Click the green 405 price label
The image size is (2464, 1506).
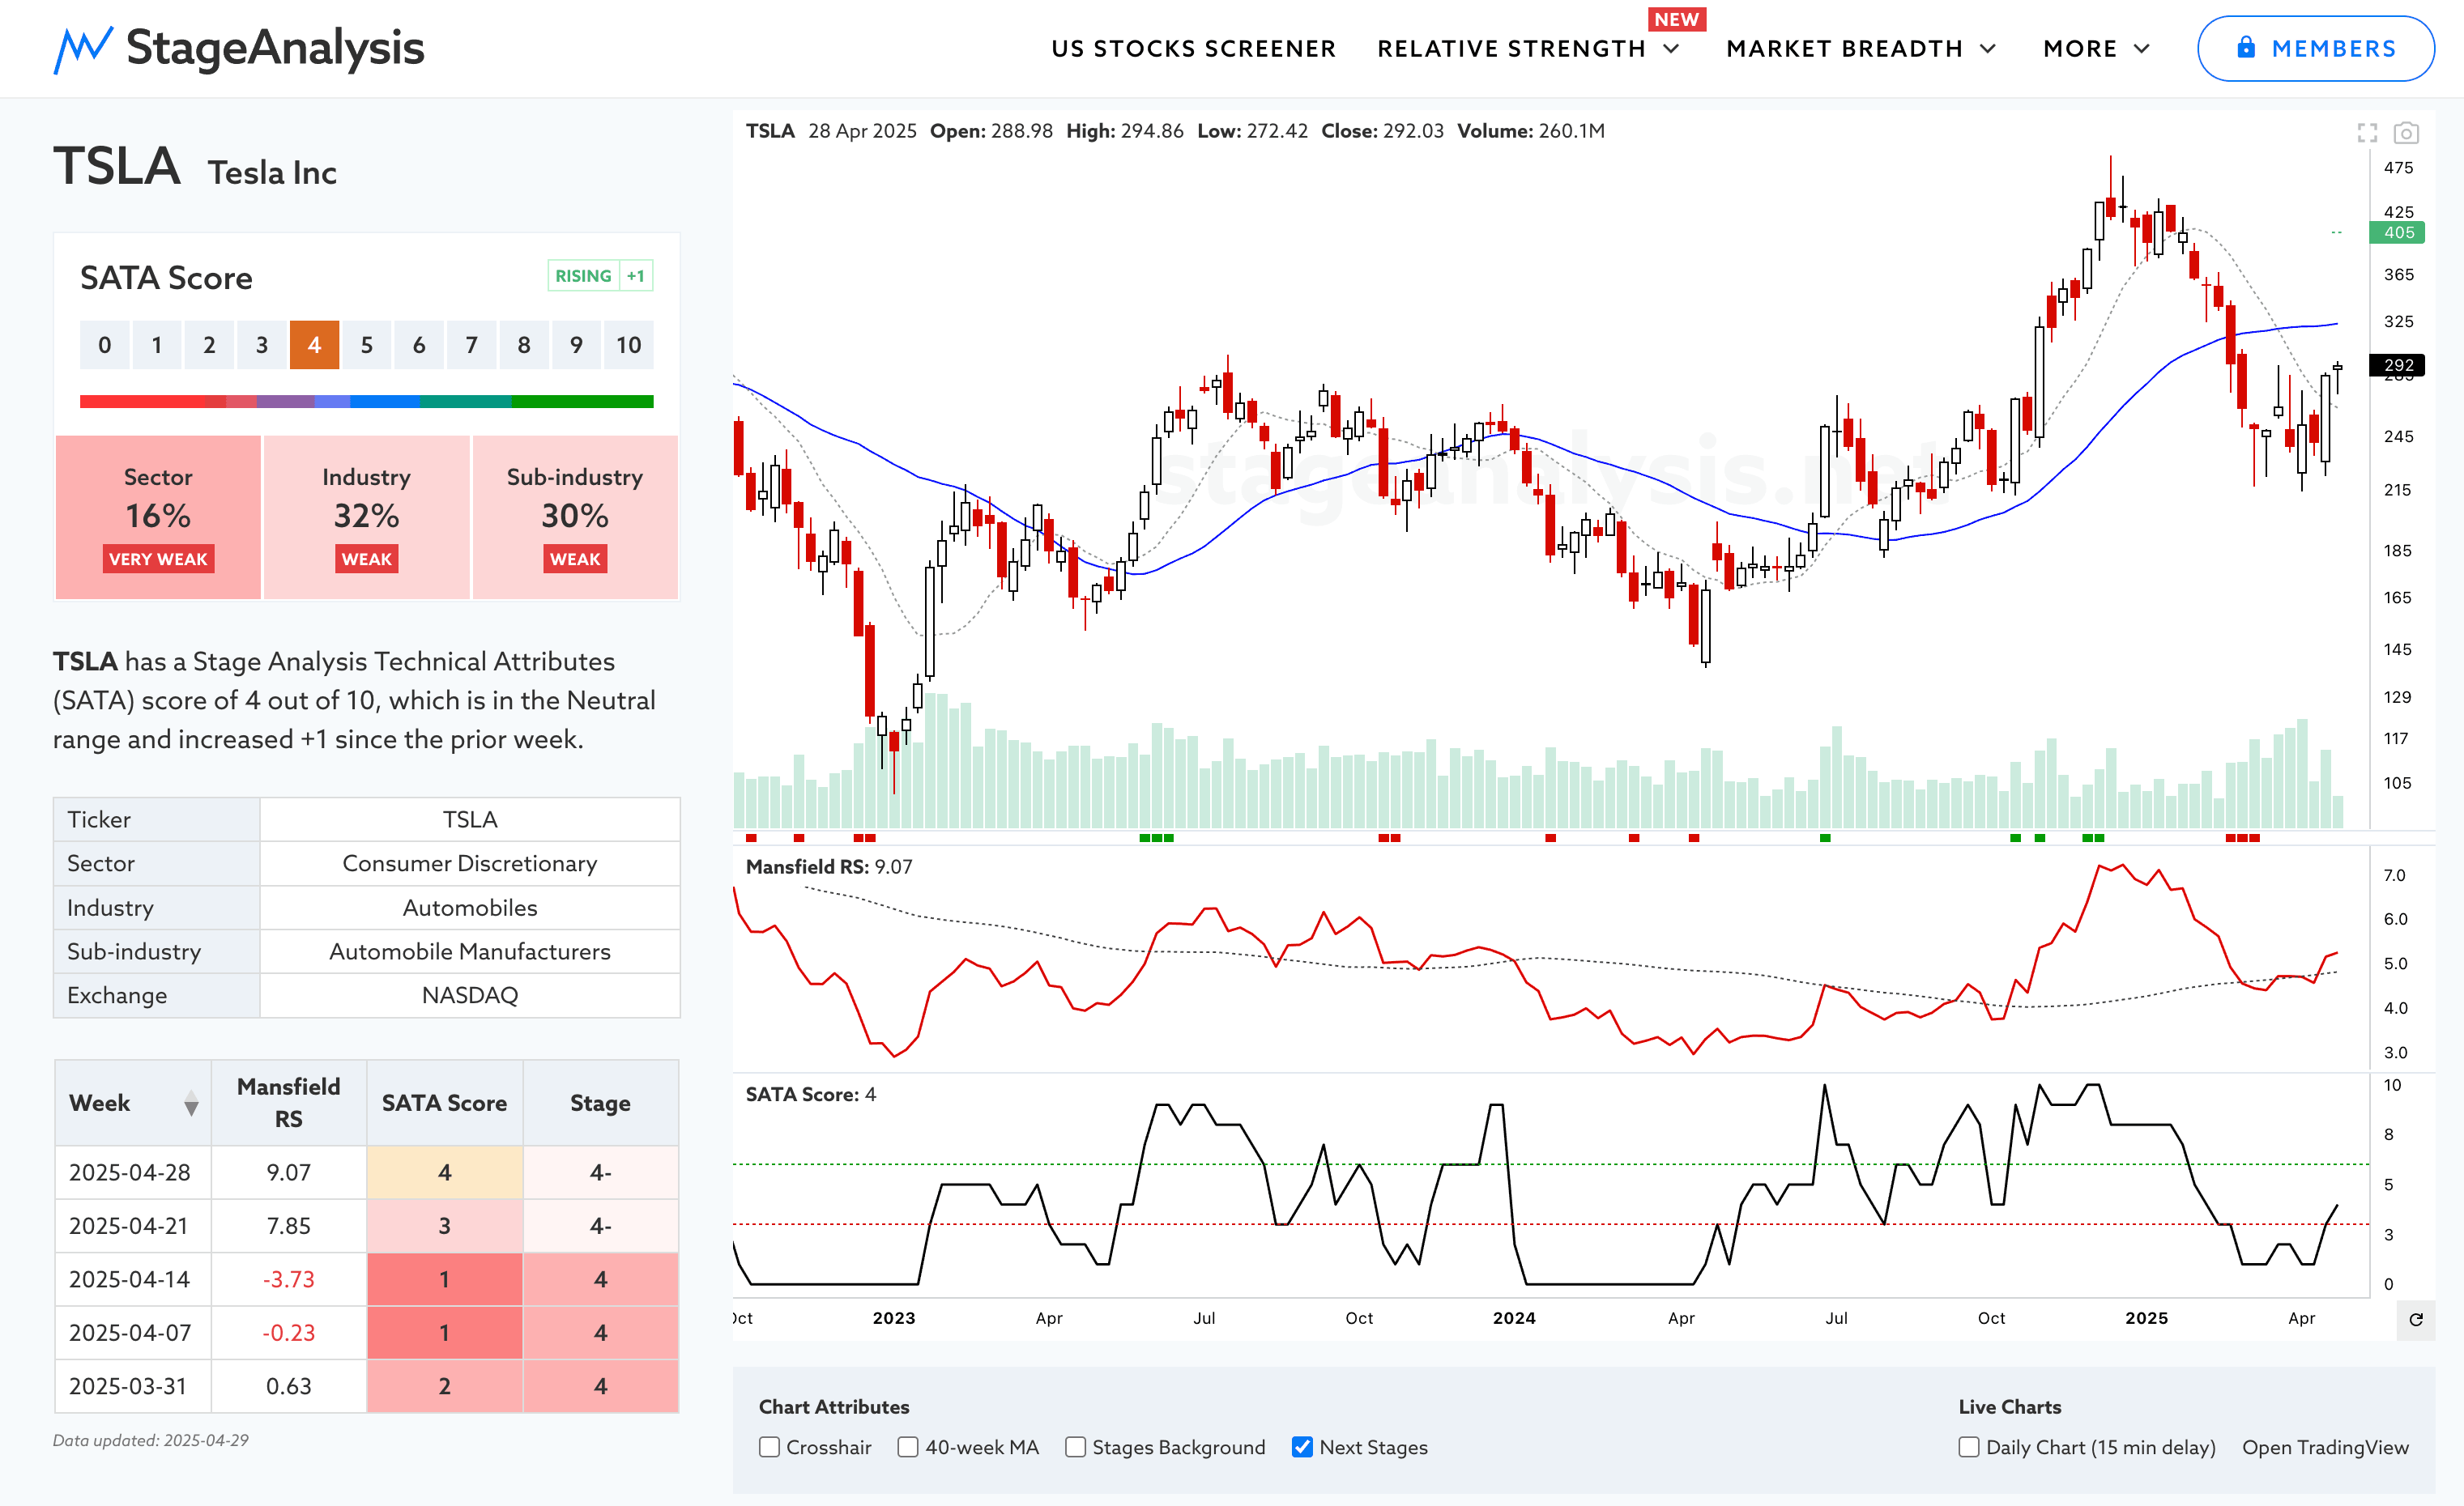tap(2398, 233)
